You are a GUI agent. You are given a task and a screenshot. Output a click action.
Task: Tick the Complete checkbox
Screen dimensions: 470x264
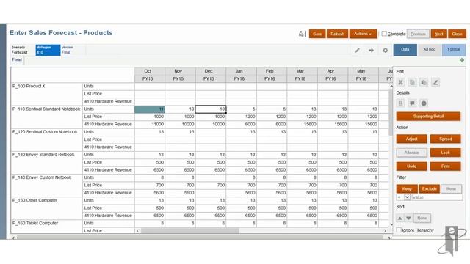384,34
